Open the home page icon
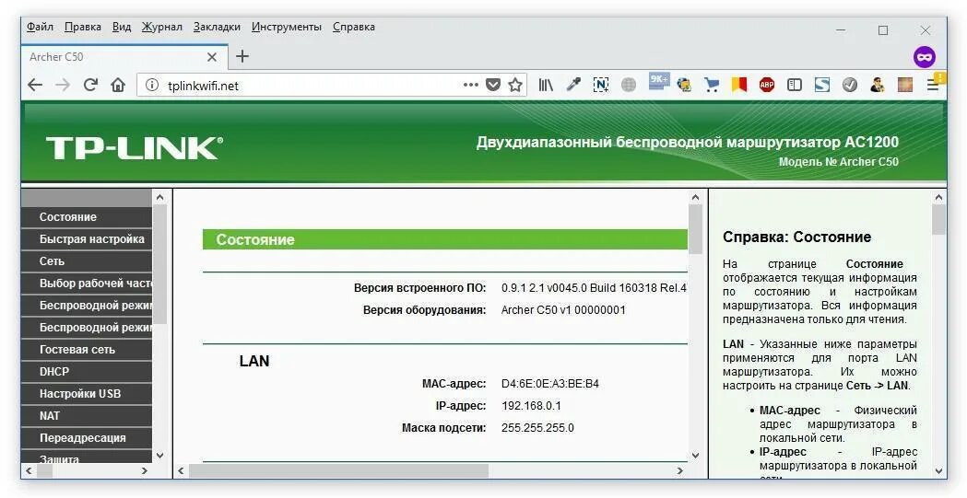The height and width of the screenshot is (498, 967). pyautogui.click(x=118, y=85)
